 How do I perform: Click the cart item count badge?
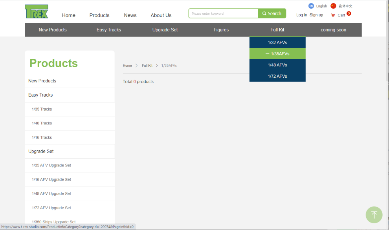click(x=349, y=14)
